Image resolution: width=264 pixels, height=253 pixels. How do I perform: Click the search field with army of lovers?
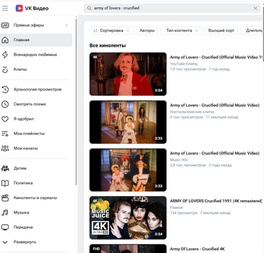(172, 8)
